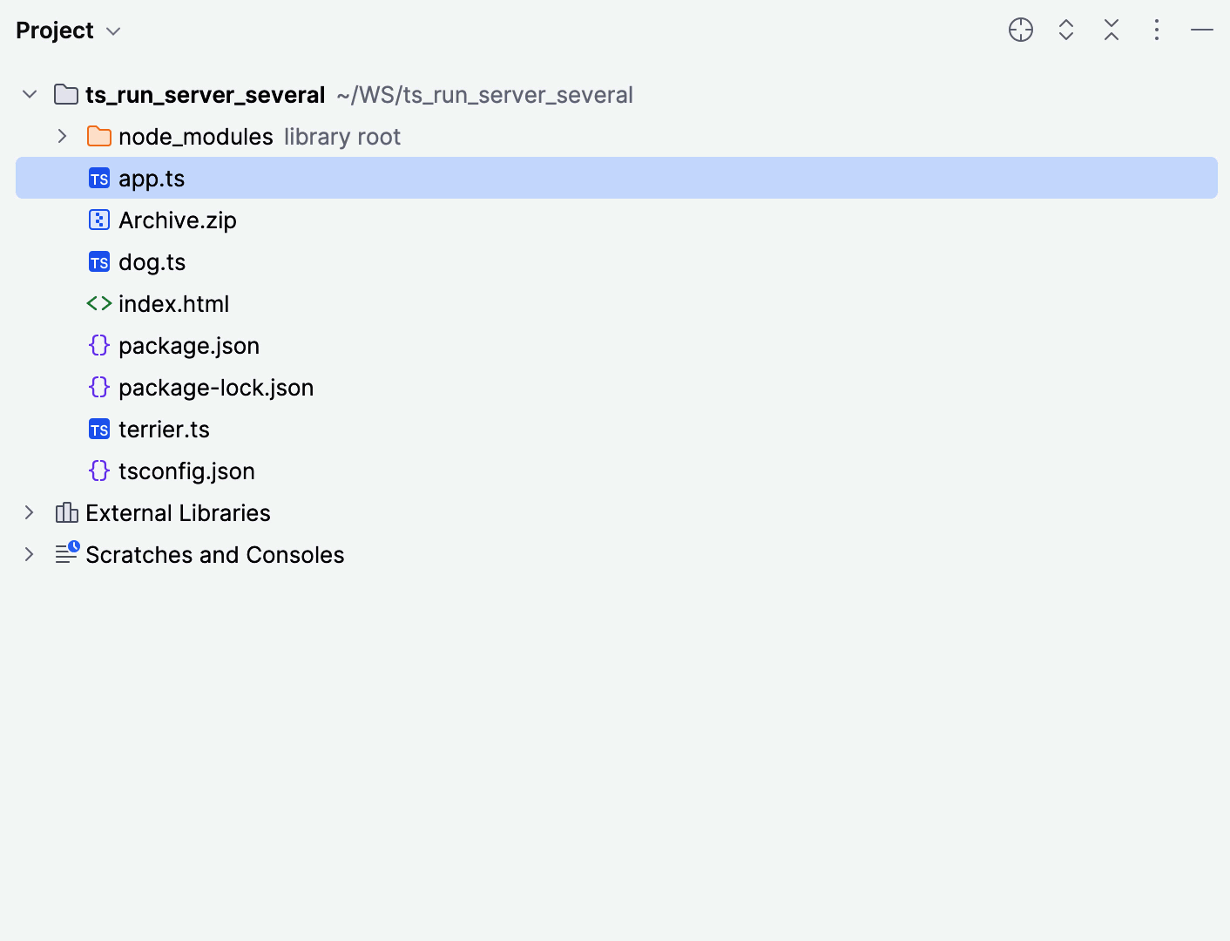1230x941 pixels.
Task: Select the dog.ts file
Action: 152,261
